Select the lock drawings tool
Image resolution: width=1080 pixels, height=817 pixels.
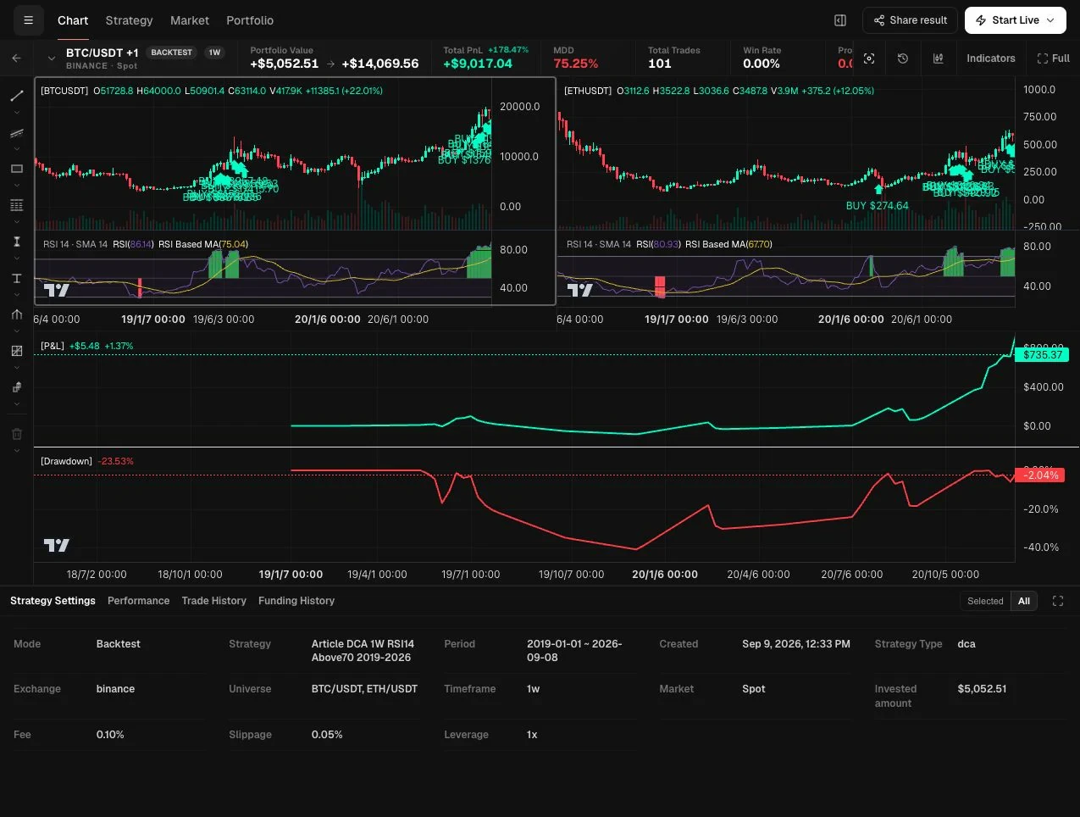tap(16, 387)
